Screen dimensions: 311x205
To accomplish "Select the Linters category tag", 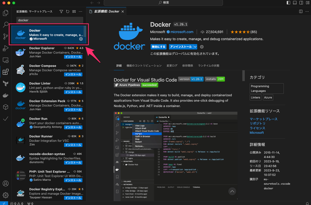I will pos(256,98).
